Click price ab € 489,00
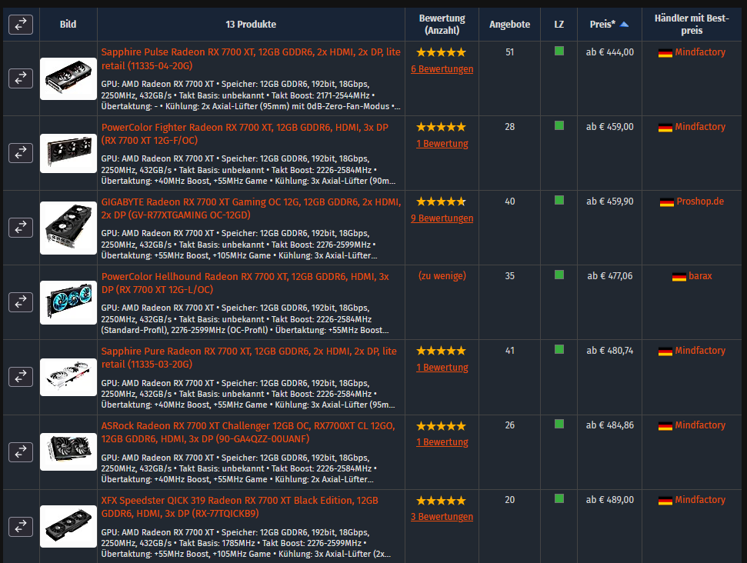Viewport: 747px width, 563px height. click(x=610, y=500)
